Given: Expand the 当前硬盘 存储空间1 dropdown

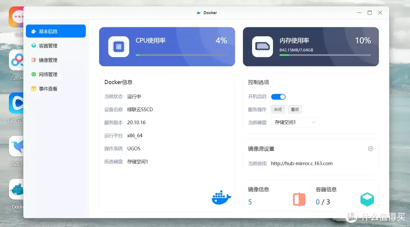Looking at the screenshot, I should click(295, 122).
